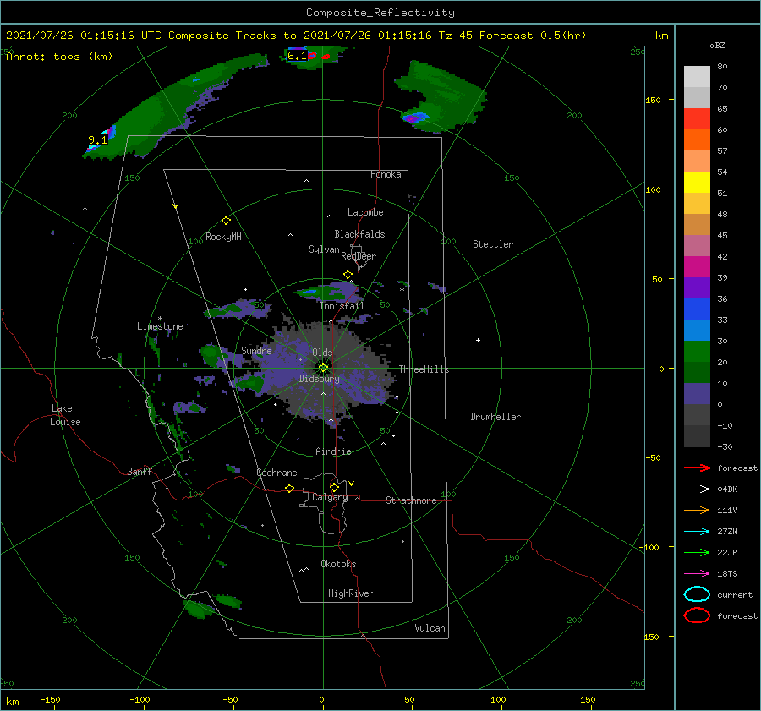
Task: Click the ThreeHills city label
Action: tap(424, 369)
